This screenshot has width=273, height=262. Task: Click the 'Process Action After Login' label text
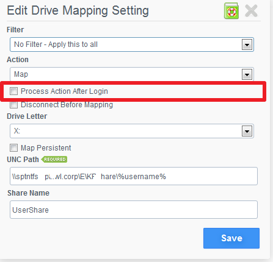pyautogui.click(x=64, y=91)
